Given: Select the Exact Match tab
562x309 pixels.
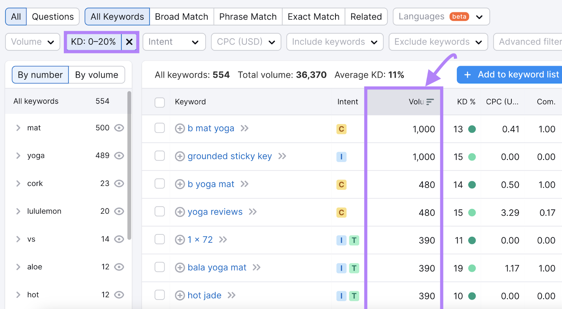Looking at the screenshot, I should pyautogui.click(x=314, y=16).
